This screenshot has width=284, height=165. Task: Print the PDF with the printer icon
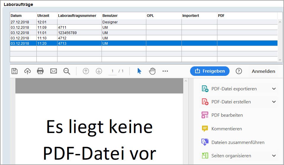[40, 71]
